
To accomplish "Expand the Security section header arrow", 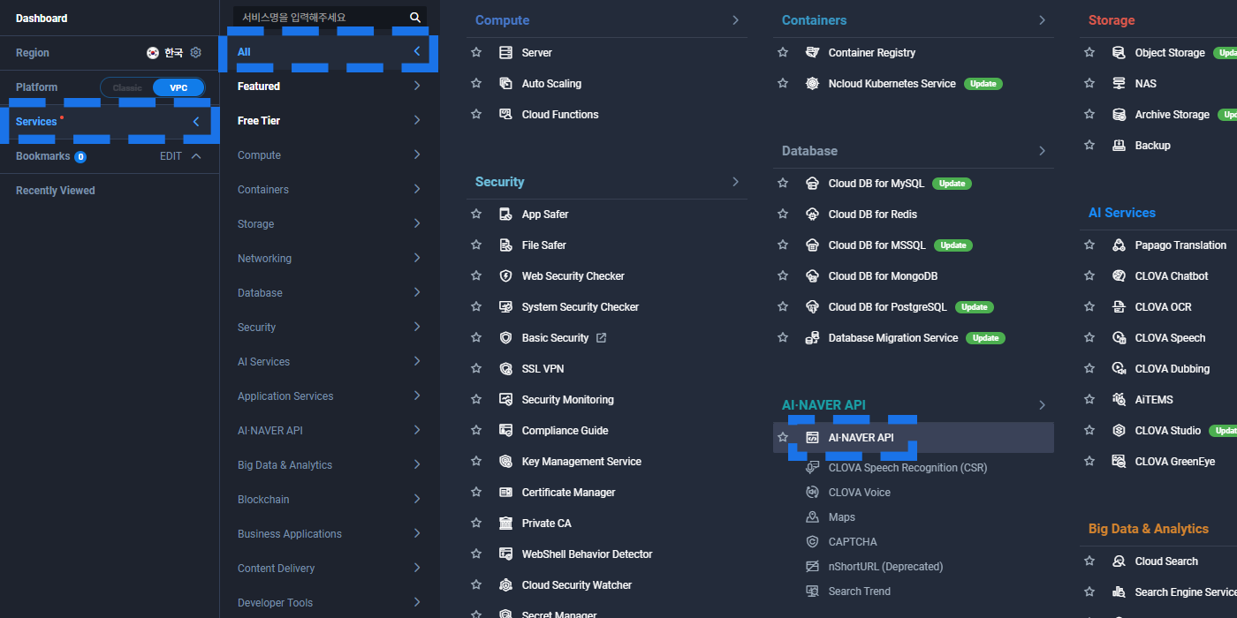I will tap(735, 182).
